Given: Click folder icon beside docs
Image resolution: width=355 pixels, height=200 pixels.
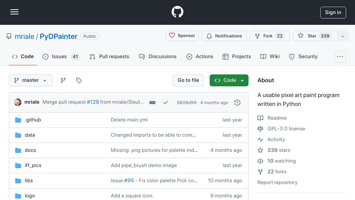Looking at the screenshot, I should tap(18, 150).
